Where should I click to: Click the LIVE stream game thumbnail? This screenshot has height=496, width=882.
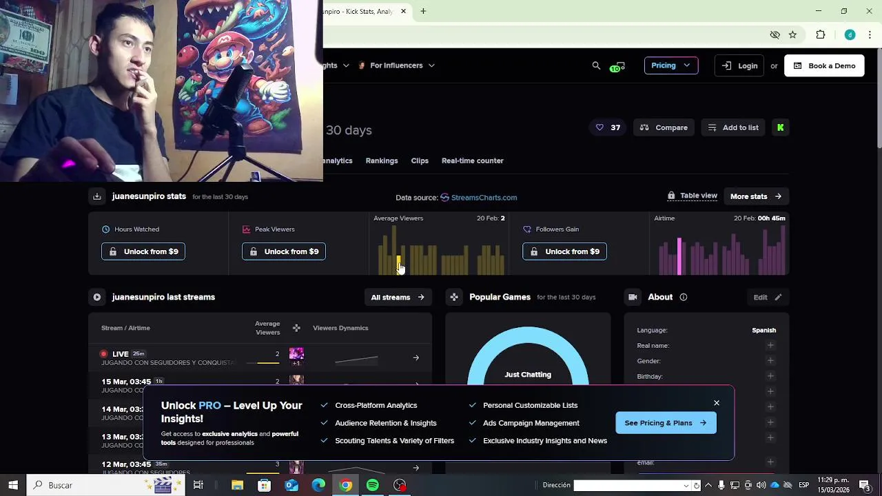[296, 354]
